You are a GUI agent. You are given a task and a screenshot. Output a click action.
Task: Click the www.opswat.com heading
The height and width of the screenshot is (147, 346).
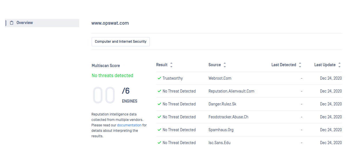[110, 23]
